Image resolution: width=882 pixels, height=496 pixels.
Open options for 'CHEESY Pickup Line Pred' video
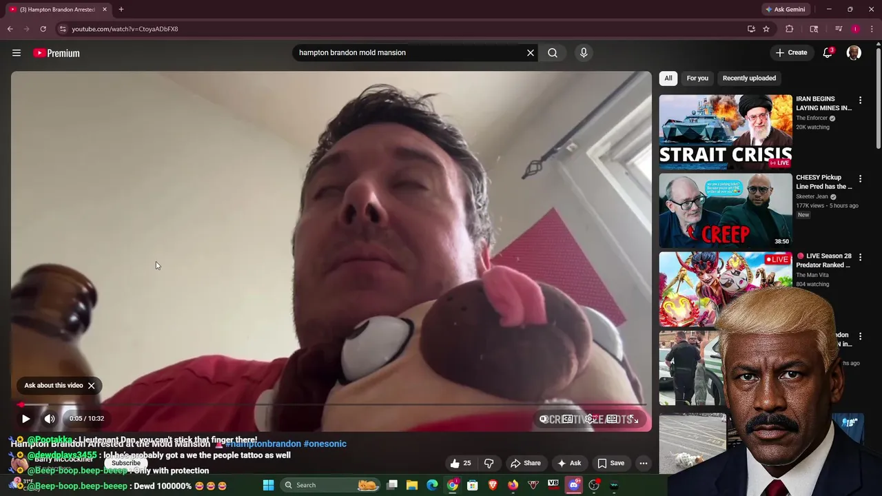(860, 179)
